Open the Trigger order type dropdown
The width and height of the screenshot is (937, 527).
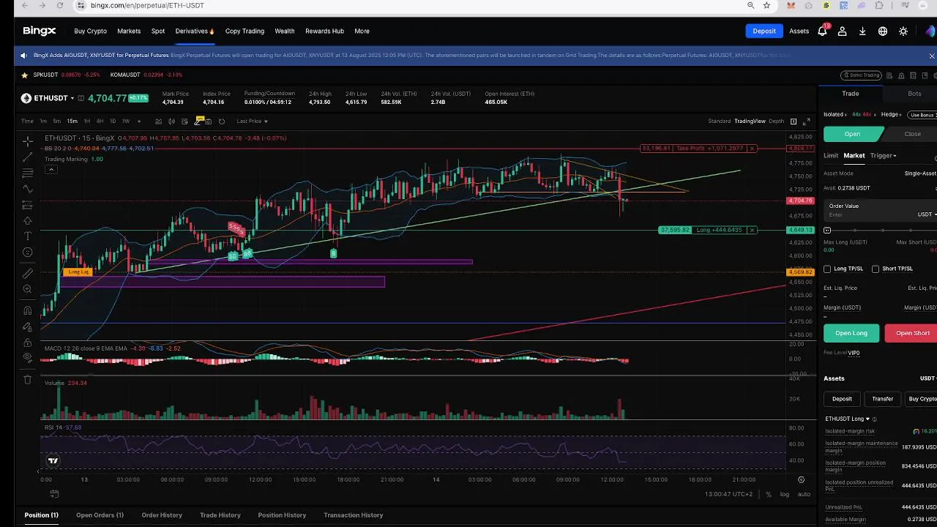pos(883,155)
